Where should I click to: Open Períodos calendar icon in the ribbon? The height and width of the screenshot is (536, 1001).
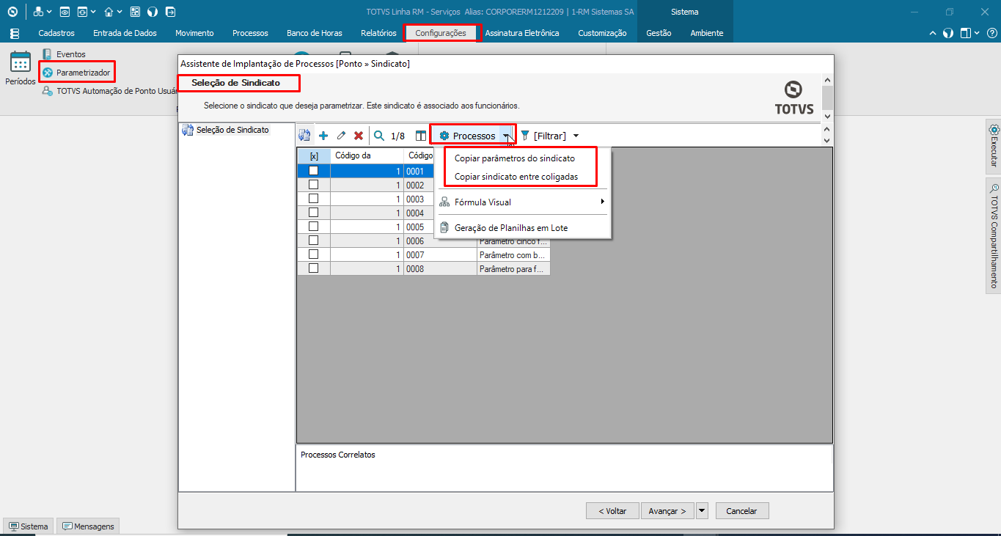[21, 62]
